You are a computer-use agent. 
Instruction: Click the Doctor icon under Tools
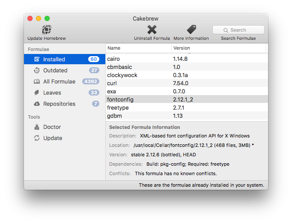point(37,127)
